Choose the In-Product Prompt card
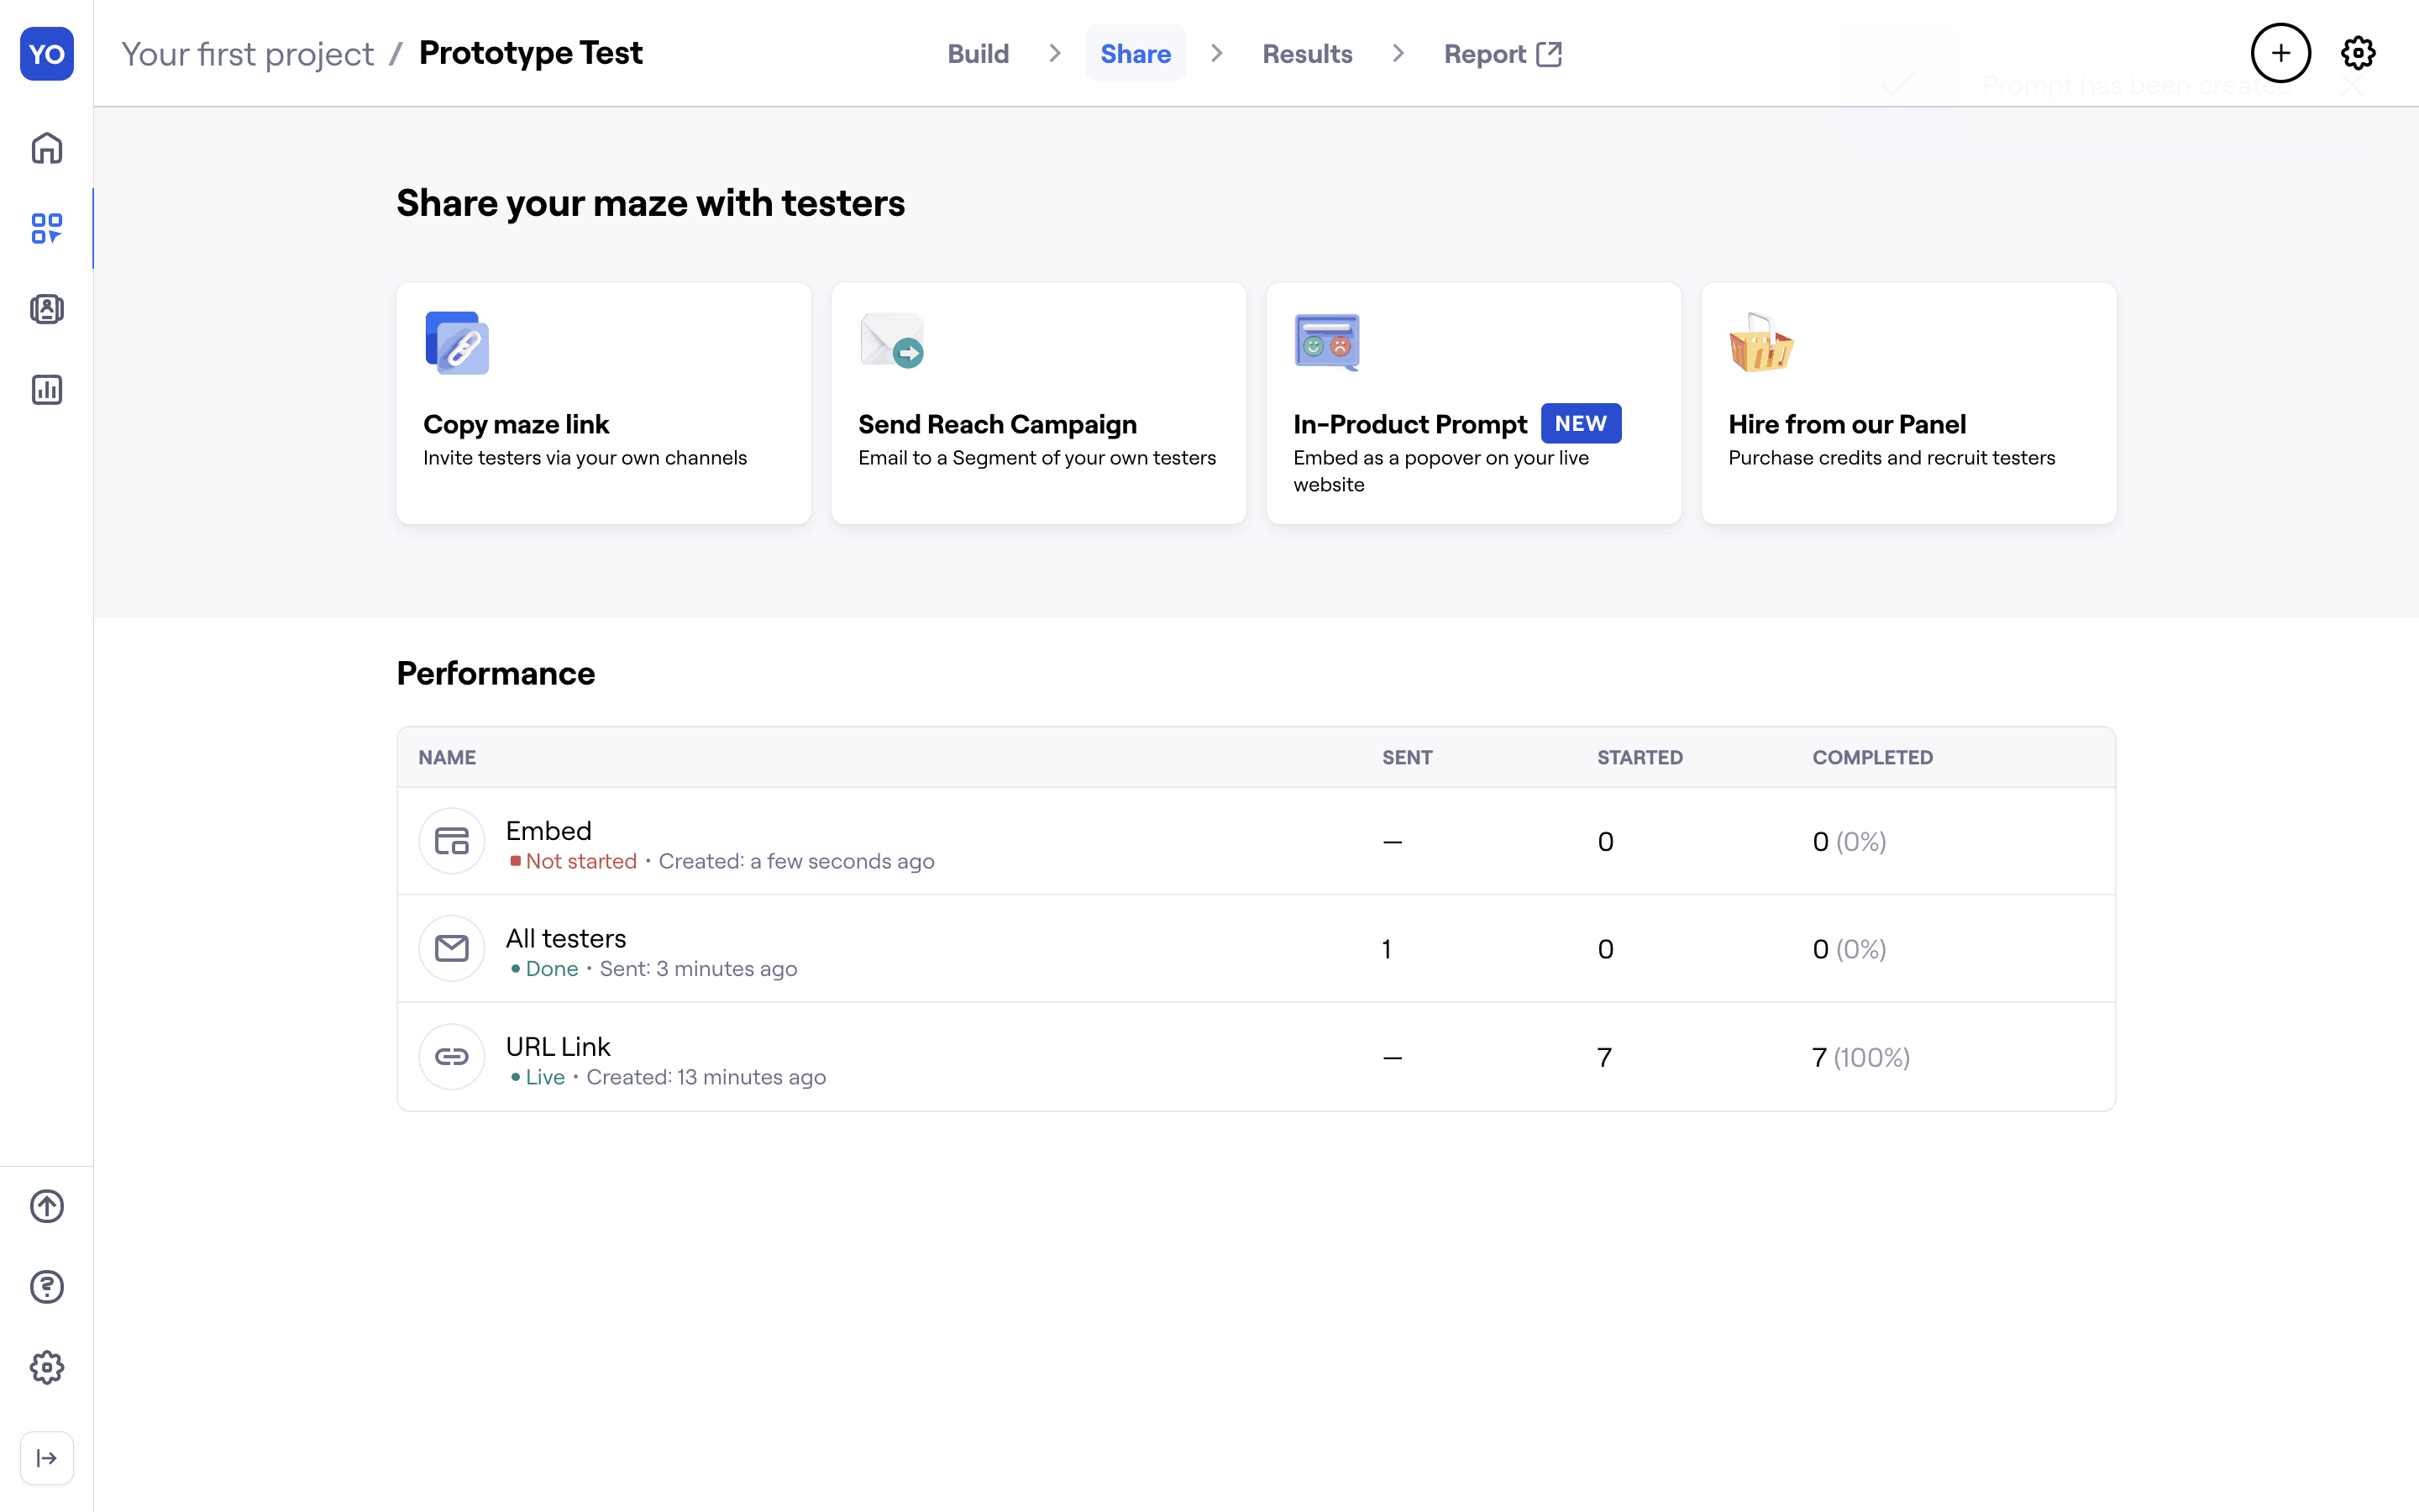 [x=1473, y=403]
